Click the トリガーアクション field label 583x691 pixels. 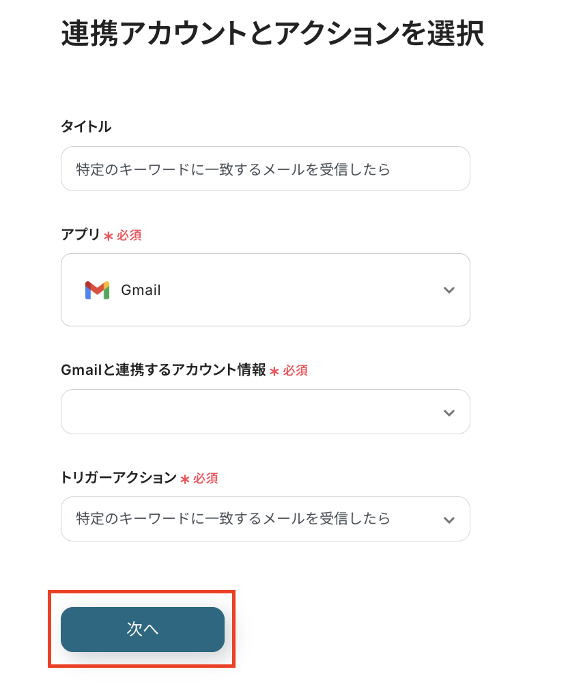pyautogui.click(x=119, y=478)
